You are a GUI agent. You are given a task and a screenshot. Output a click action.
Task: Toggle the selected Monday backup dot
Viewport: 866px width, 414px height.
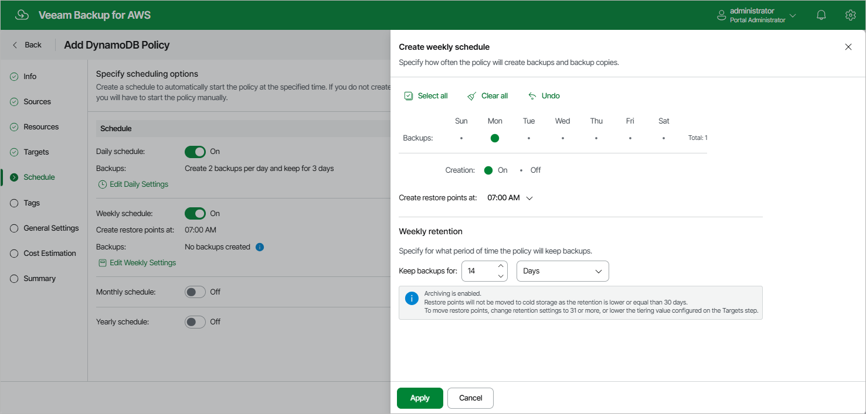[495, 138]
